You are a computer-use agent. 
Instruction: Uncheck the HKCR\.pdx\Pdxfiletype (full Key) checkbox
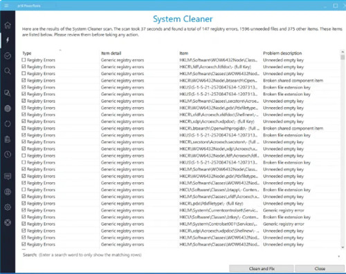24,203
